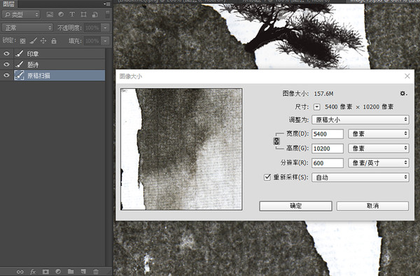Lock all padlock icon
This screenshot has width=420, height=276.
click(54, 41)
